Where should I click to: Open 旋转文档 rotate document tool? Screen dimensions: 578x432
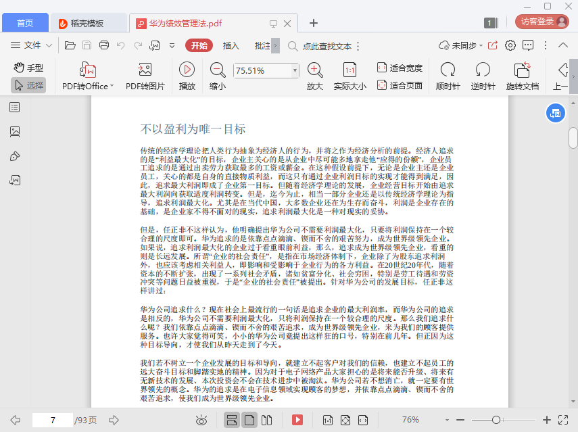(523, 76)
